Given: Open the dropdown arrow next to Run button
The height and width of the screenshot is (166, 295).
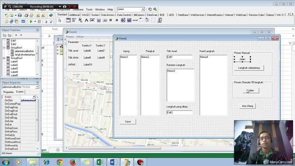Looking at the screenshot, I should (x=35, y=22).
